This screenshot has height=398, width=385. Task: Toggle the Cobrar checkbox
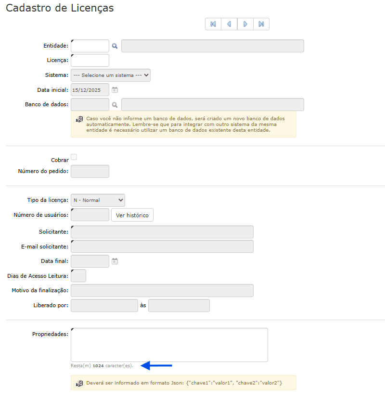74,157
